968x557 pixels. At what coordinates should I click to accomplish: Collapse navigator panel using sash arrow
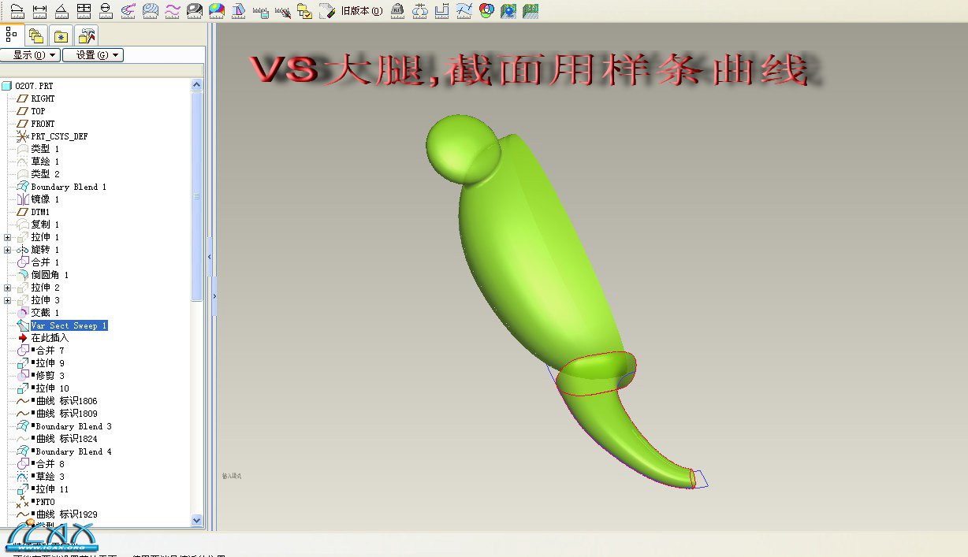210,257
